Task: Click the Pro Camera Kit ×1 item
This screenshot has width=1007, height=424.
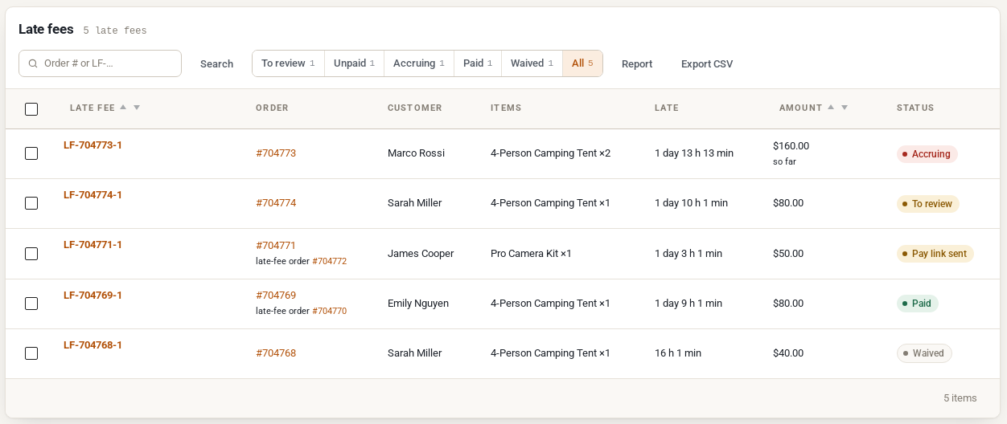Action: 531,254
